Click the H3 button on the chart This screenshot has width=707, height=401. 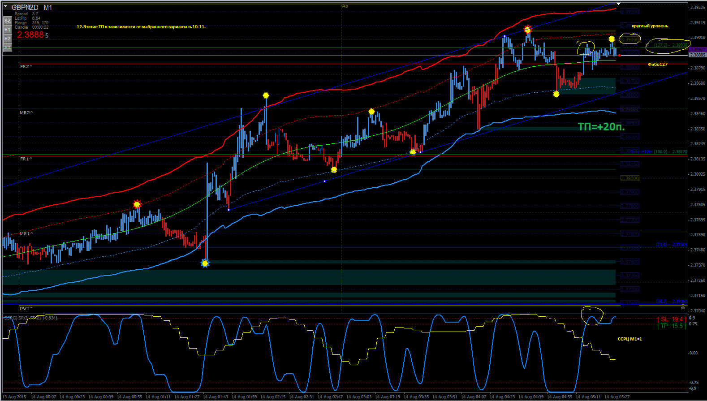[x=7, y=47]
